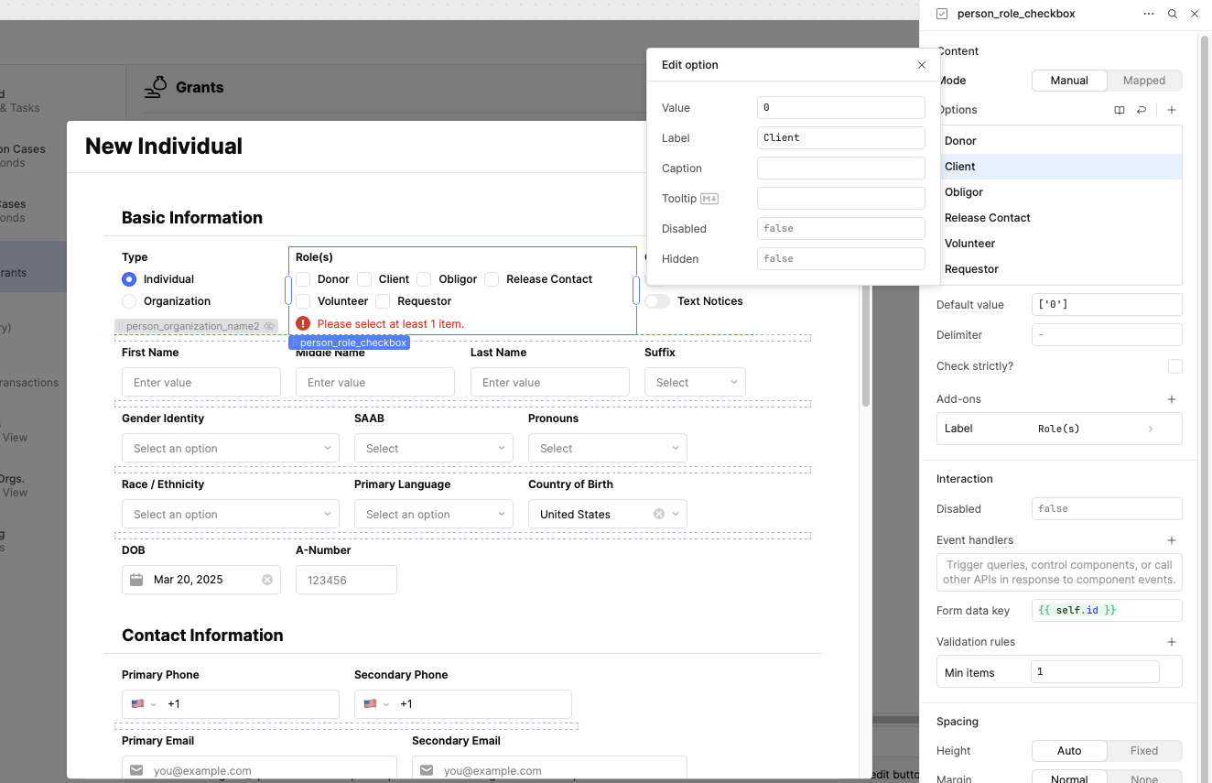Add an event handler with plus icon
The height and width of the screenshot is (783, 1212).
pos(1172,540)
